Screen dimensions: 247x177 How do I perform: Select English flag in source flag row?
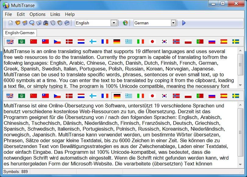pos(10,42)
